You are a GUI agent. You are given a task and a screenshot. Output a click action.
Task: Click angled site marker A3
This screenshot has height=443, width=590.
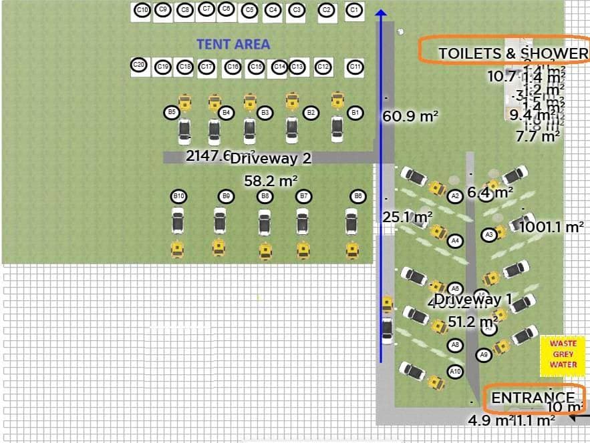pyautogui.click(x=489, y=235)
